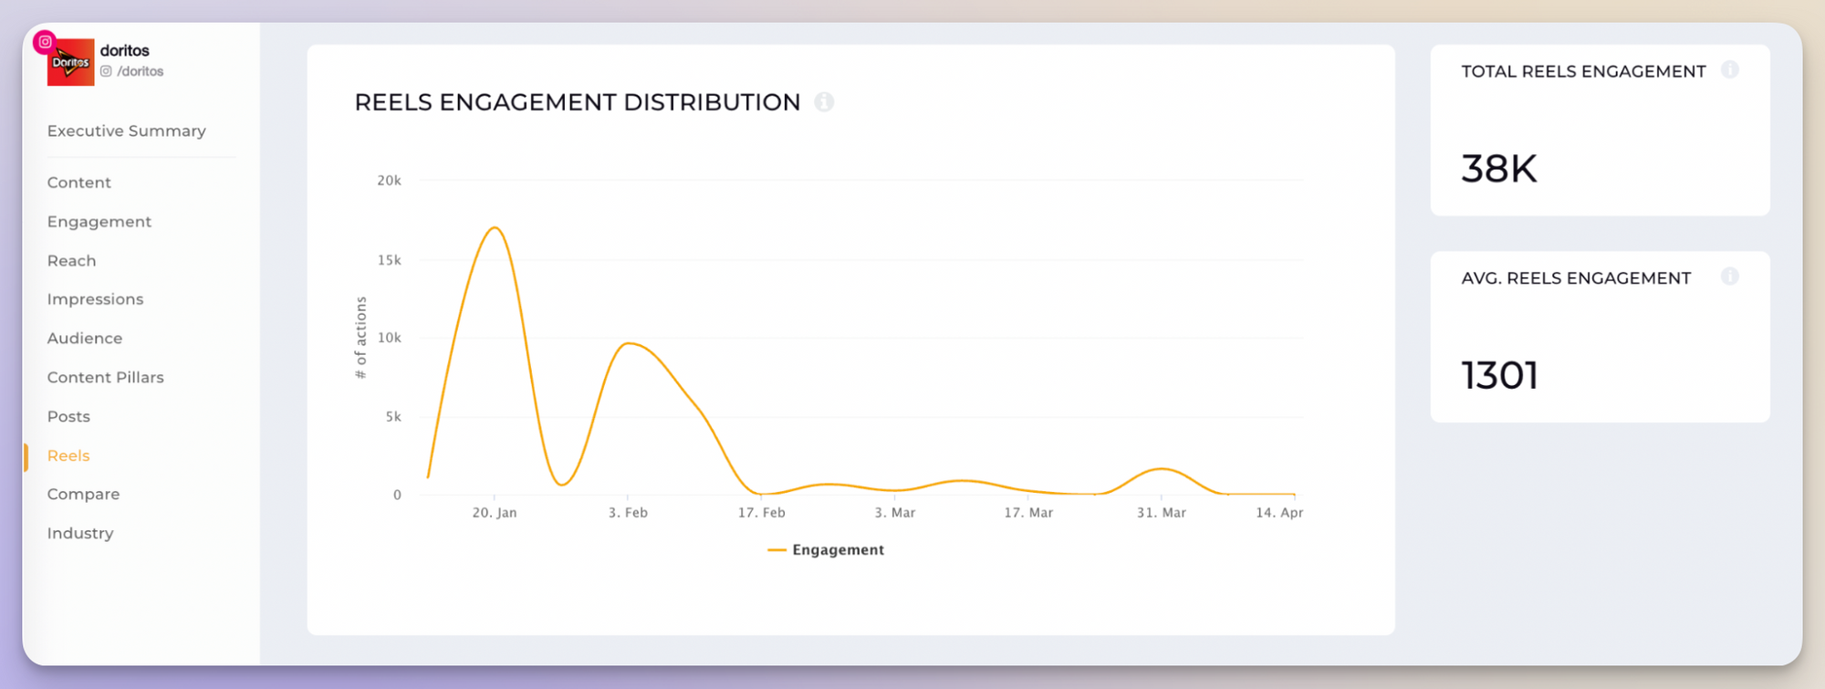This screenshot has width=1825, height=689.
Task: Click the 20k y-axis label
Action: 390,181
